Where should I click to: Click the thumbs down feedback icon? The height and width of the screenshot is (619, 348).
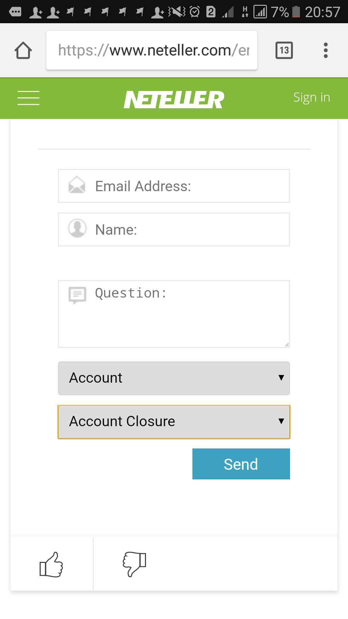click(134, 564)
